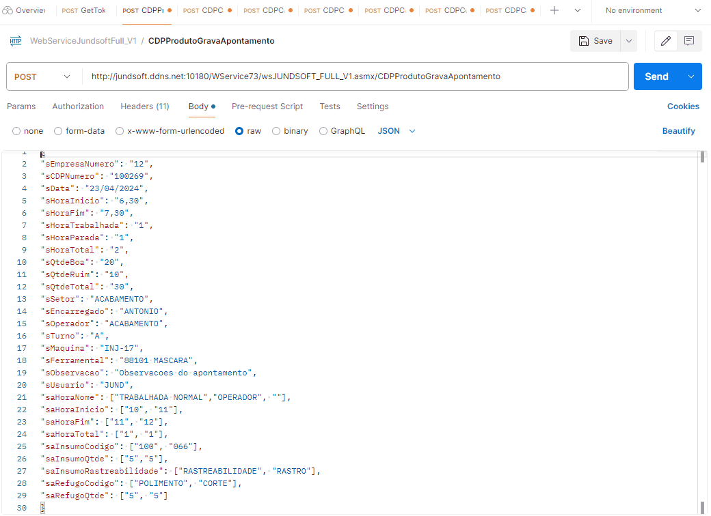Click the plus icon to add new tab

click(554, 11)
